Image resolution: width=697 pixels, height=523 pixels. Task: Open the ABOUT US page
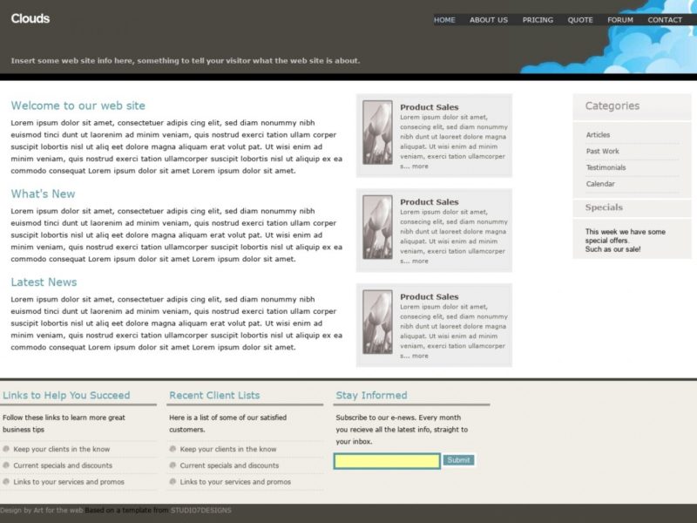tap(488, 19)
